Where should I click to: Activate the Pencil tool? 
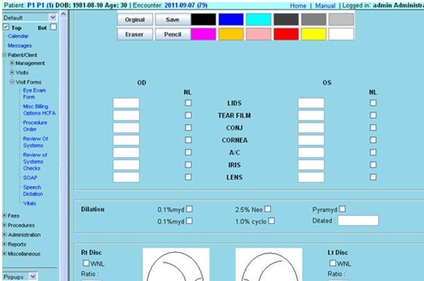pyautogui.click(x=173, y=34)
